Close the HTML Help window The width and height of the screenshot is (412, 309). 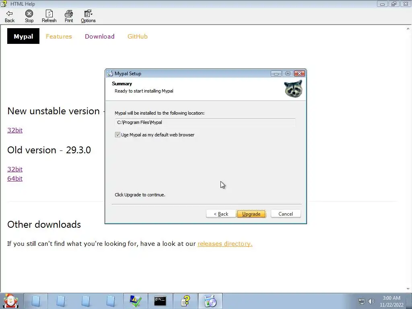click(406, 4)
